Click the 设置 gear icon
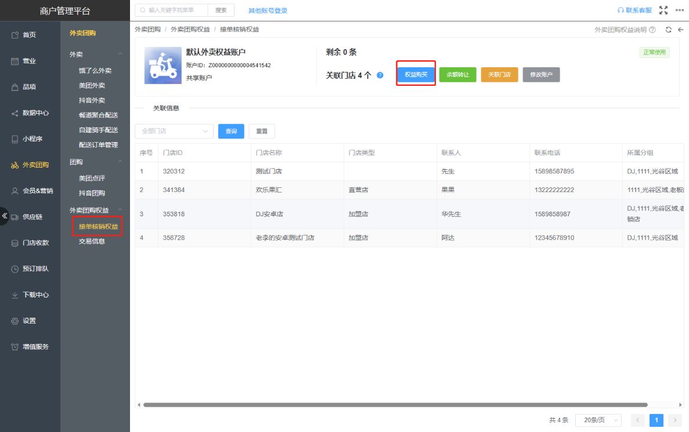The image size is (689, 432). [15, 321]
